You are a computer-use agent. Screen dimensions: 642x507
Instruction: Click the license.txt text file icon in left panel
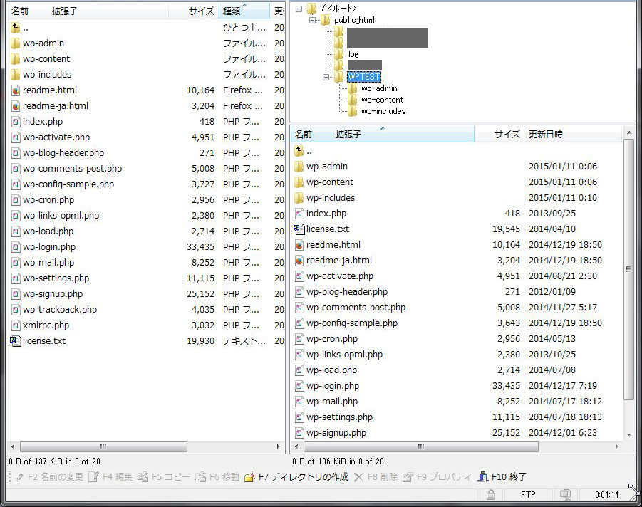point(16,341)
